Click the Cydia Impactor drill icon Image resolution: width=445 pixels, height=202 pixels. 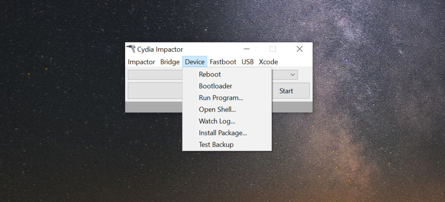click(x=131, y=49)
